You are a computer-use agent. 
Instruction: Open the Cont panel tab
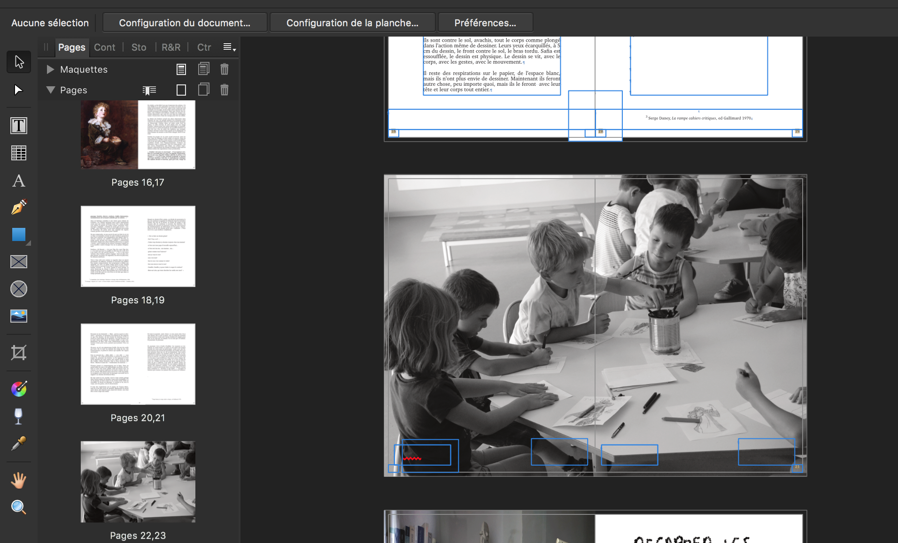pyautogui.click(x=105, y=47)
